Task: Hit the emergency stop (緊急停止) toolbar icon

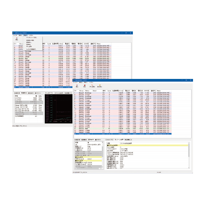Action: pos(100,86)
